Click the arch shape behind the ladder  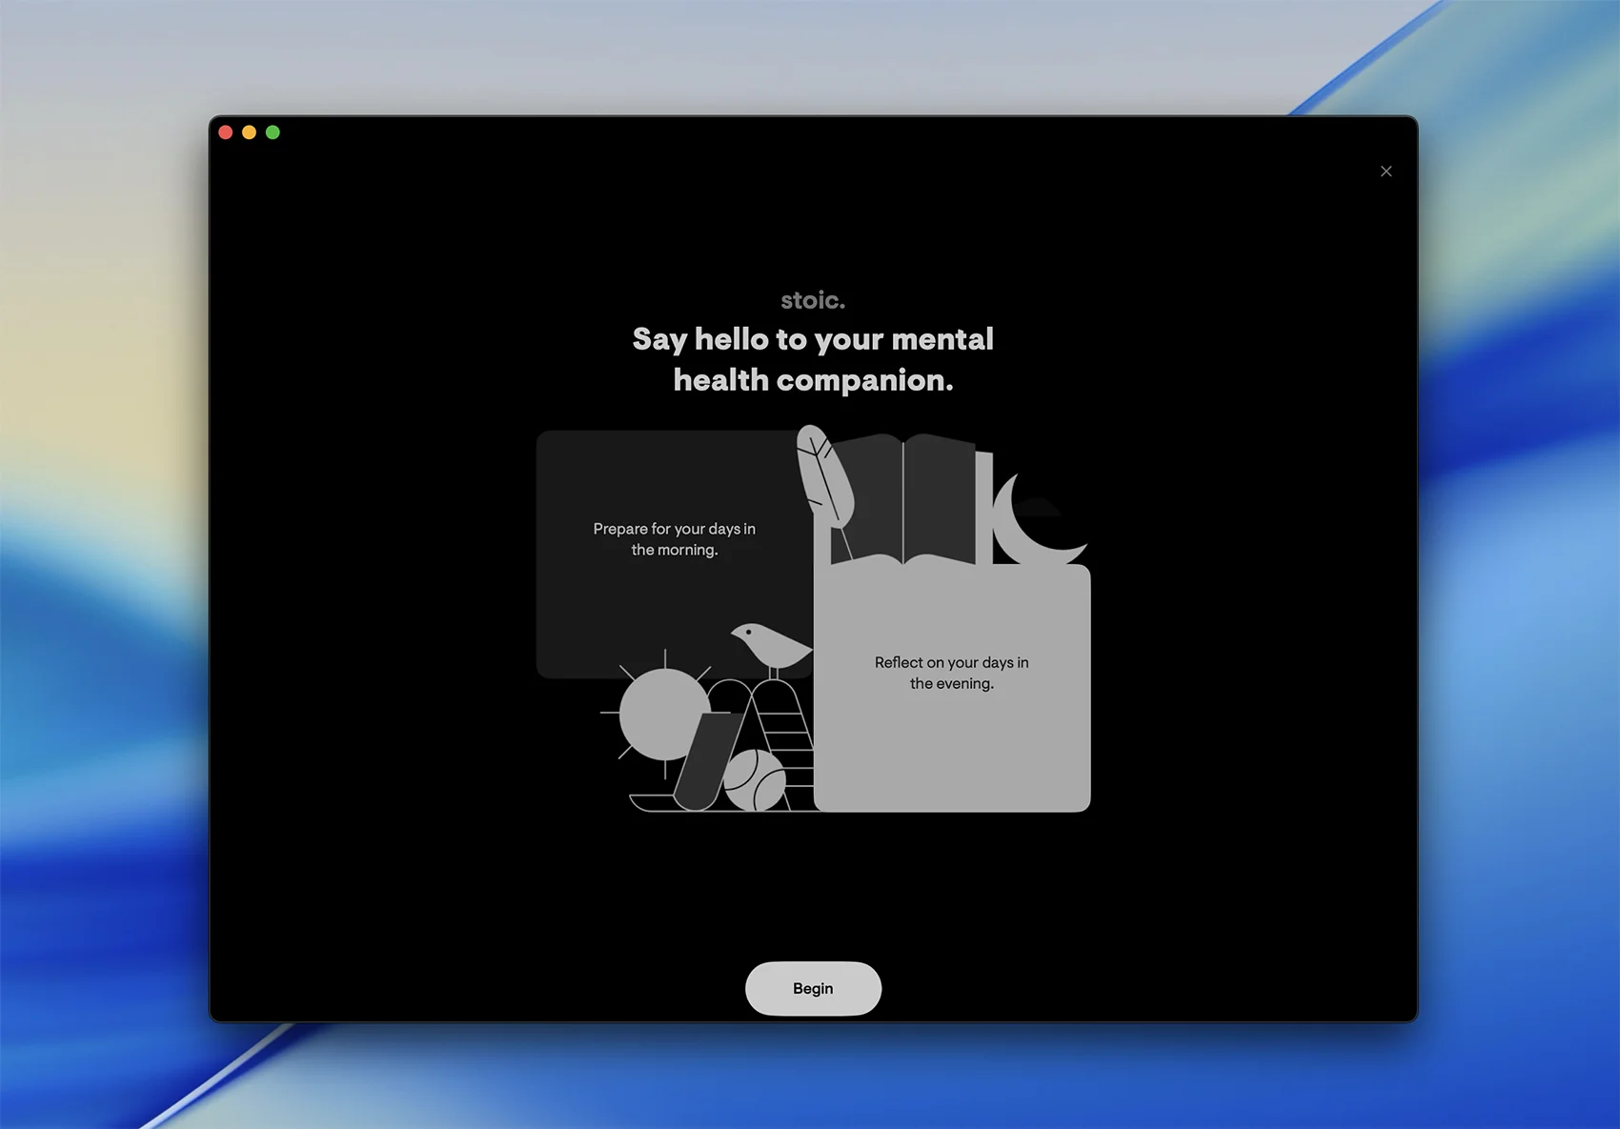click(727, 694)
